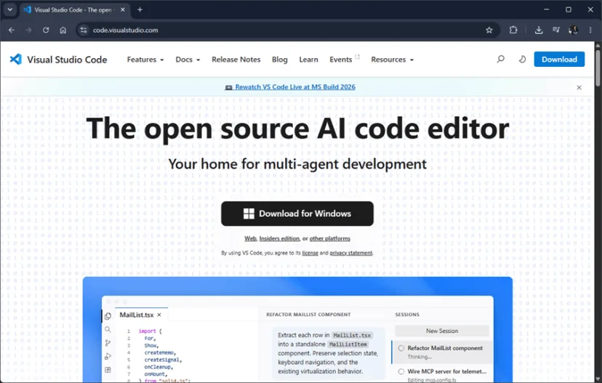The height and width of the screenshot is (383, 602).
Task: Open the site search magnifier icon
Action: (500, 59)
